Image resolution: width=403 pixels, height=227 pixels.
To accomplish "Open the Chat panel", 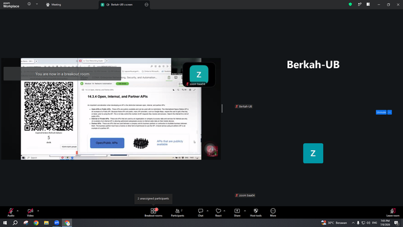I will [x=200, y=212].
